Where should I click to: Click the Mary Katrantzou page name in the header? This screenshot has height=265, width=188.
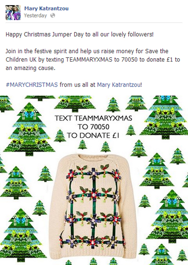[47, 8]
